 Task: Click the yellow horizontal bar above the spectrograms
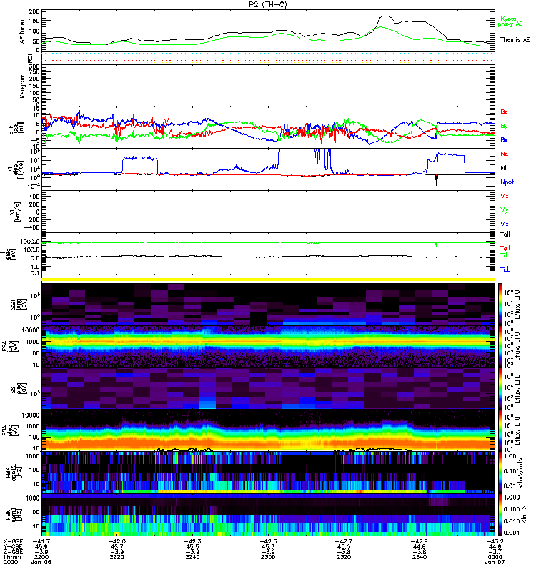tap(269, 280)
